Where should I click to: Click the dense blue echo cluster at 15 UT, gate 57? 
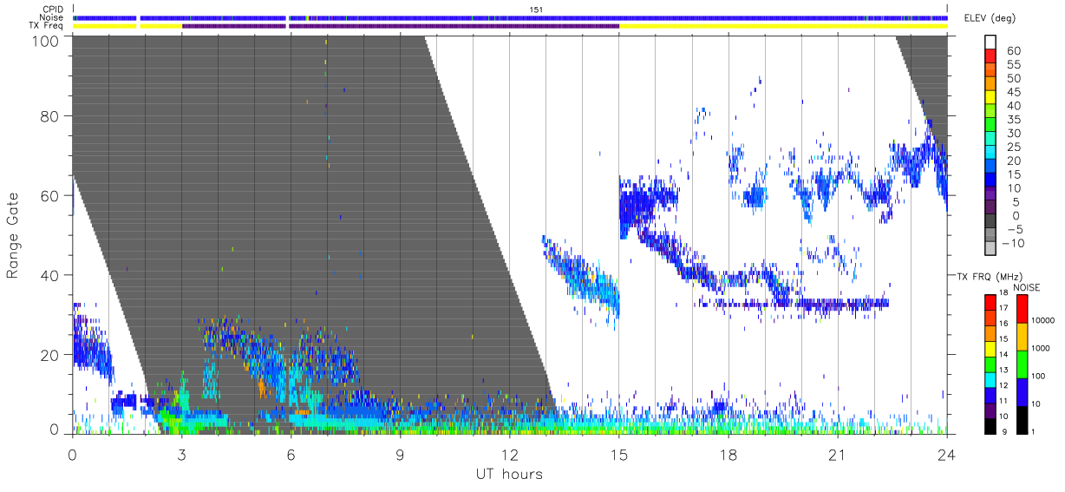click(637, 207)
